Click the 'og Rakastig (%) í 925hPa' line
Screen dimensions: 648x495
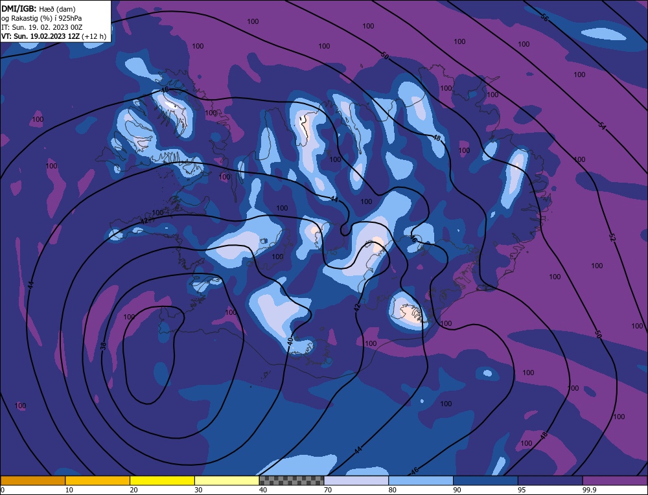(x=41, y=18)
